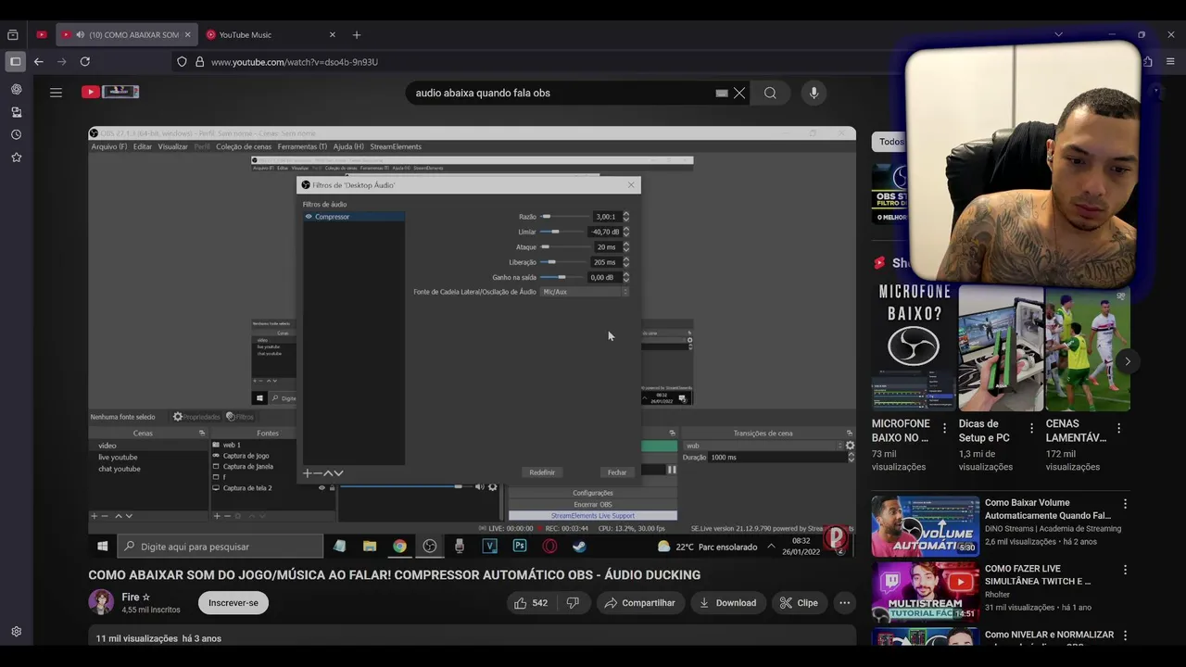Open more actions ellipsis under the video
The width and height of the screenshot is (1186, 667).
pyautogui.click(x=844, y=603)
